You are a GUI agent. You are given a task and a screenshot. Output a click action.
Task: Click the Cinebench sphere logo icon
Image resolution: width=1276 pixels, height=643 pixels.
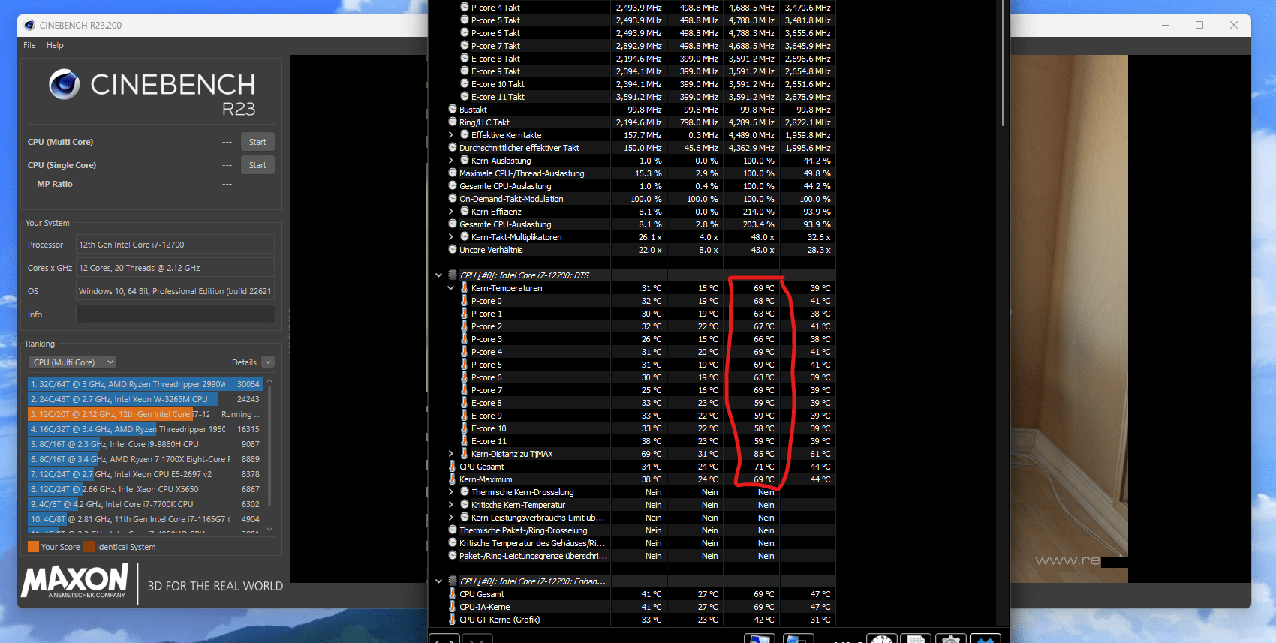pyautogui.click(x=65, y=84)
